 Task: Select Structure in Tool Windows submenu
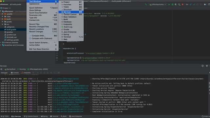pyautogui.click(x=71, y=10)
